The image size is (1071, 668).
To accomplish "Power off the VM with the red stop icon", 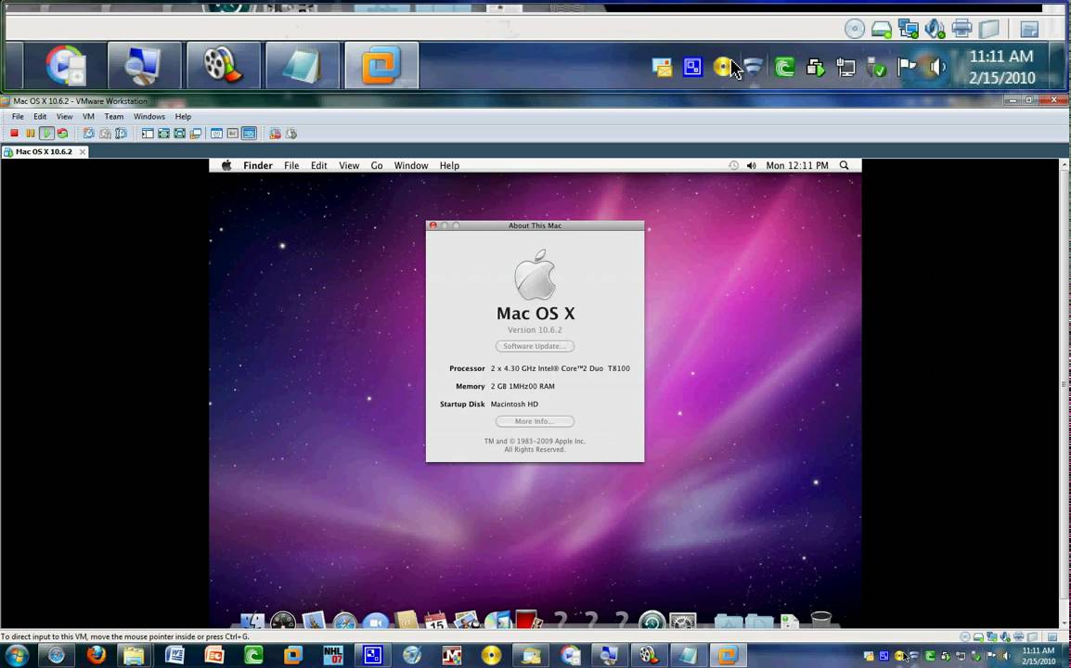I will [x=14, y=134].
